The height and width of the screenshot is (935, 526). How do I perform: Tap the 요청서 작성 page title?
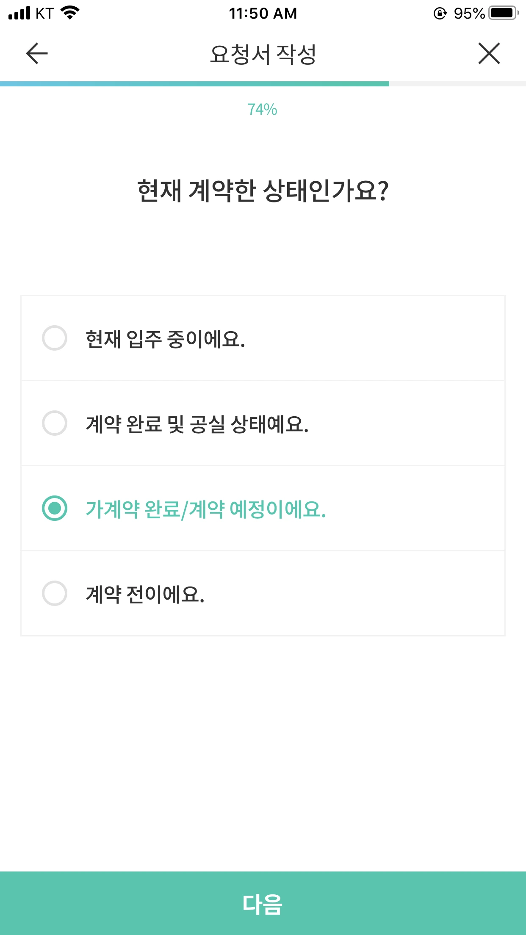point(263,54)
